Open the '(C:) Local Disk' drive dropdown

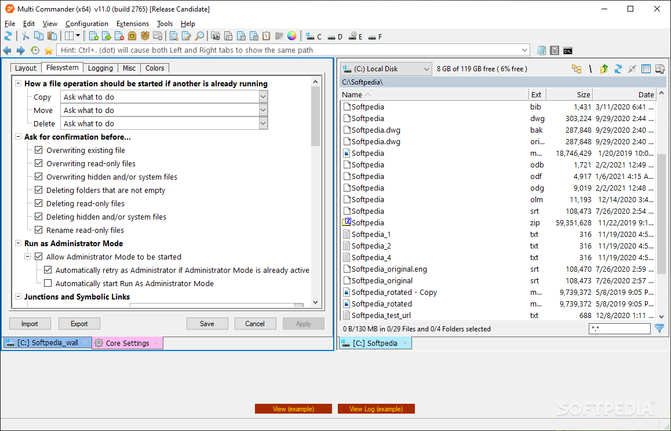386,69
